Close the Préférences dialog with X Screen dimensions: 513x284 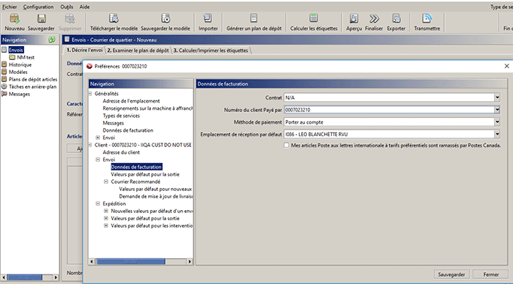(506, 66)
